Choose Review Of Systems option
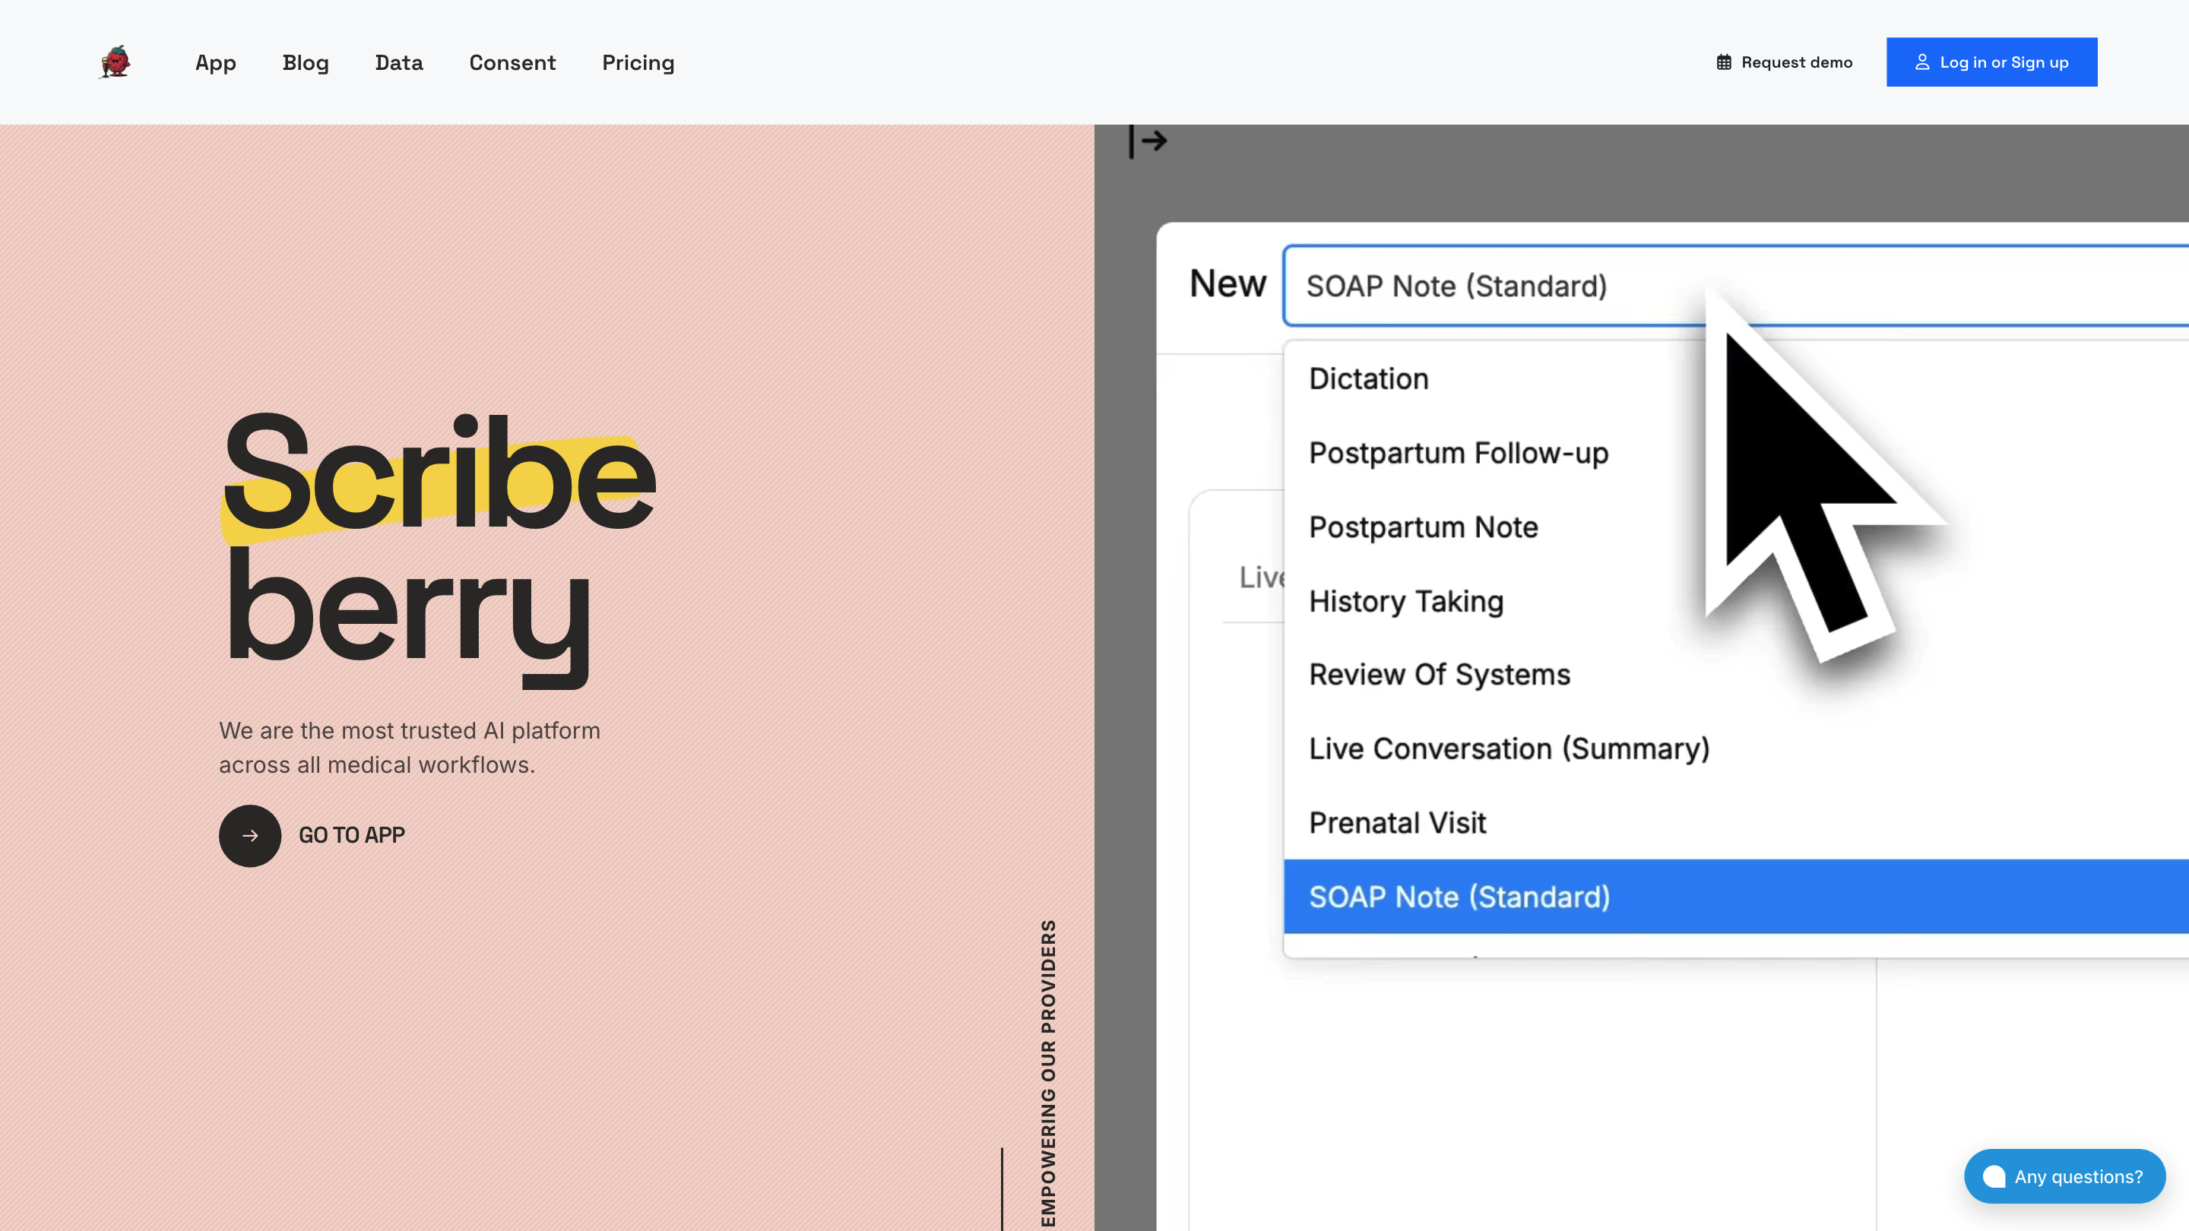 [x=1440, y=674]
